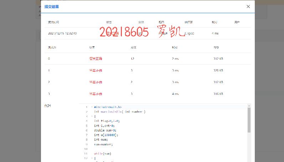Click memory value in test point 3 row
284x162 pixels.
pos(218,94)
